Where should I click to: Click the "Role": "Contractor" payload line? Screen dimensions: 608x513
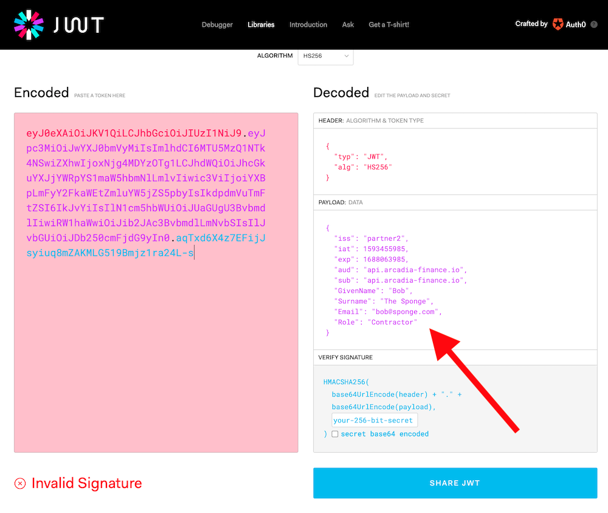pos(376,322)
